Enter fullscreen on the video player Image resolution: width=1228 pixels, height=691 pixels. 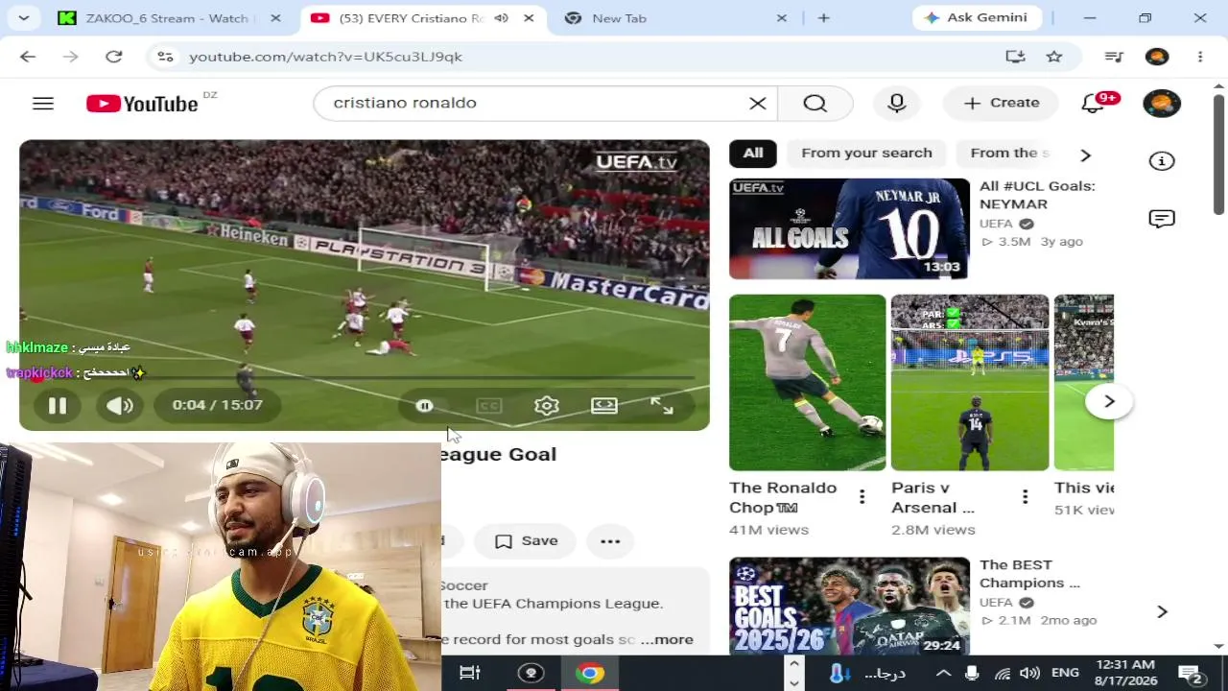[662, 405]
